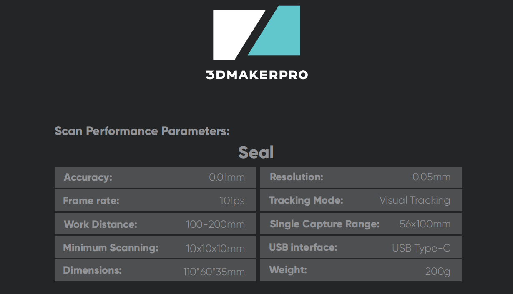
Task: Select the Minimum Scanning label
Action: coord(111,248)
